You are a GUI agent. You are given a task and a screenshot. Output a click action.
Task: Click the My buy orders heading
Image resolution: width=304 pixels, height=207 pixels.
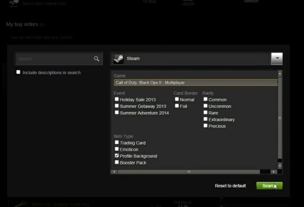pyautogui.click(x=22, y=24)
